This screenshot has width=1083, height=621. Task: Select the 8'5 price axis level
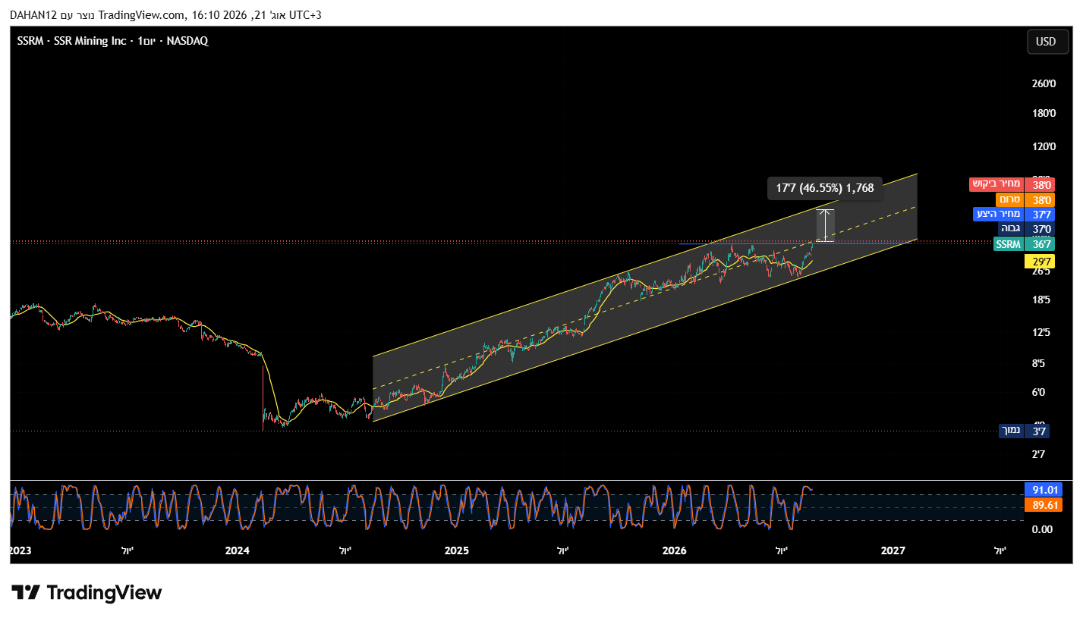[x=1039, y=363]
